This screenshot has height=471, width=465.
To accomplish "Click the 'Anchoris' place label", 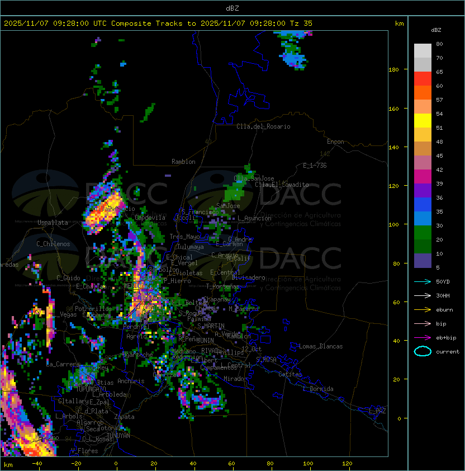I will (131, 381).
